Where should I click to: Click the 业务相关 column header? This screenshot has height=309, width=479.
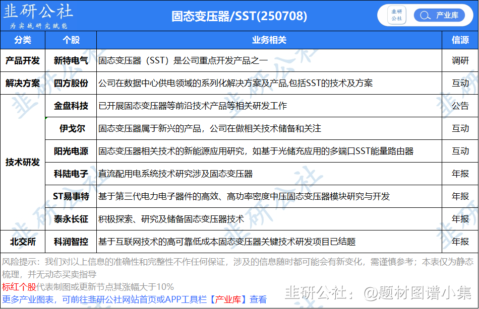[269, 40]
